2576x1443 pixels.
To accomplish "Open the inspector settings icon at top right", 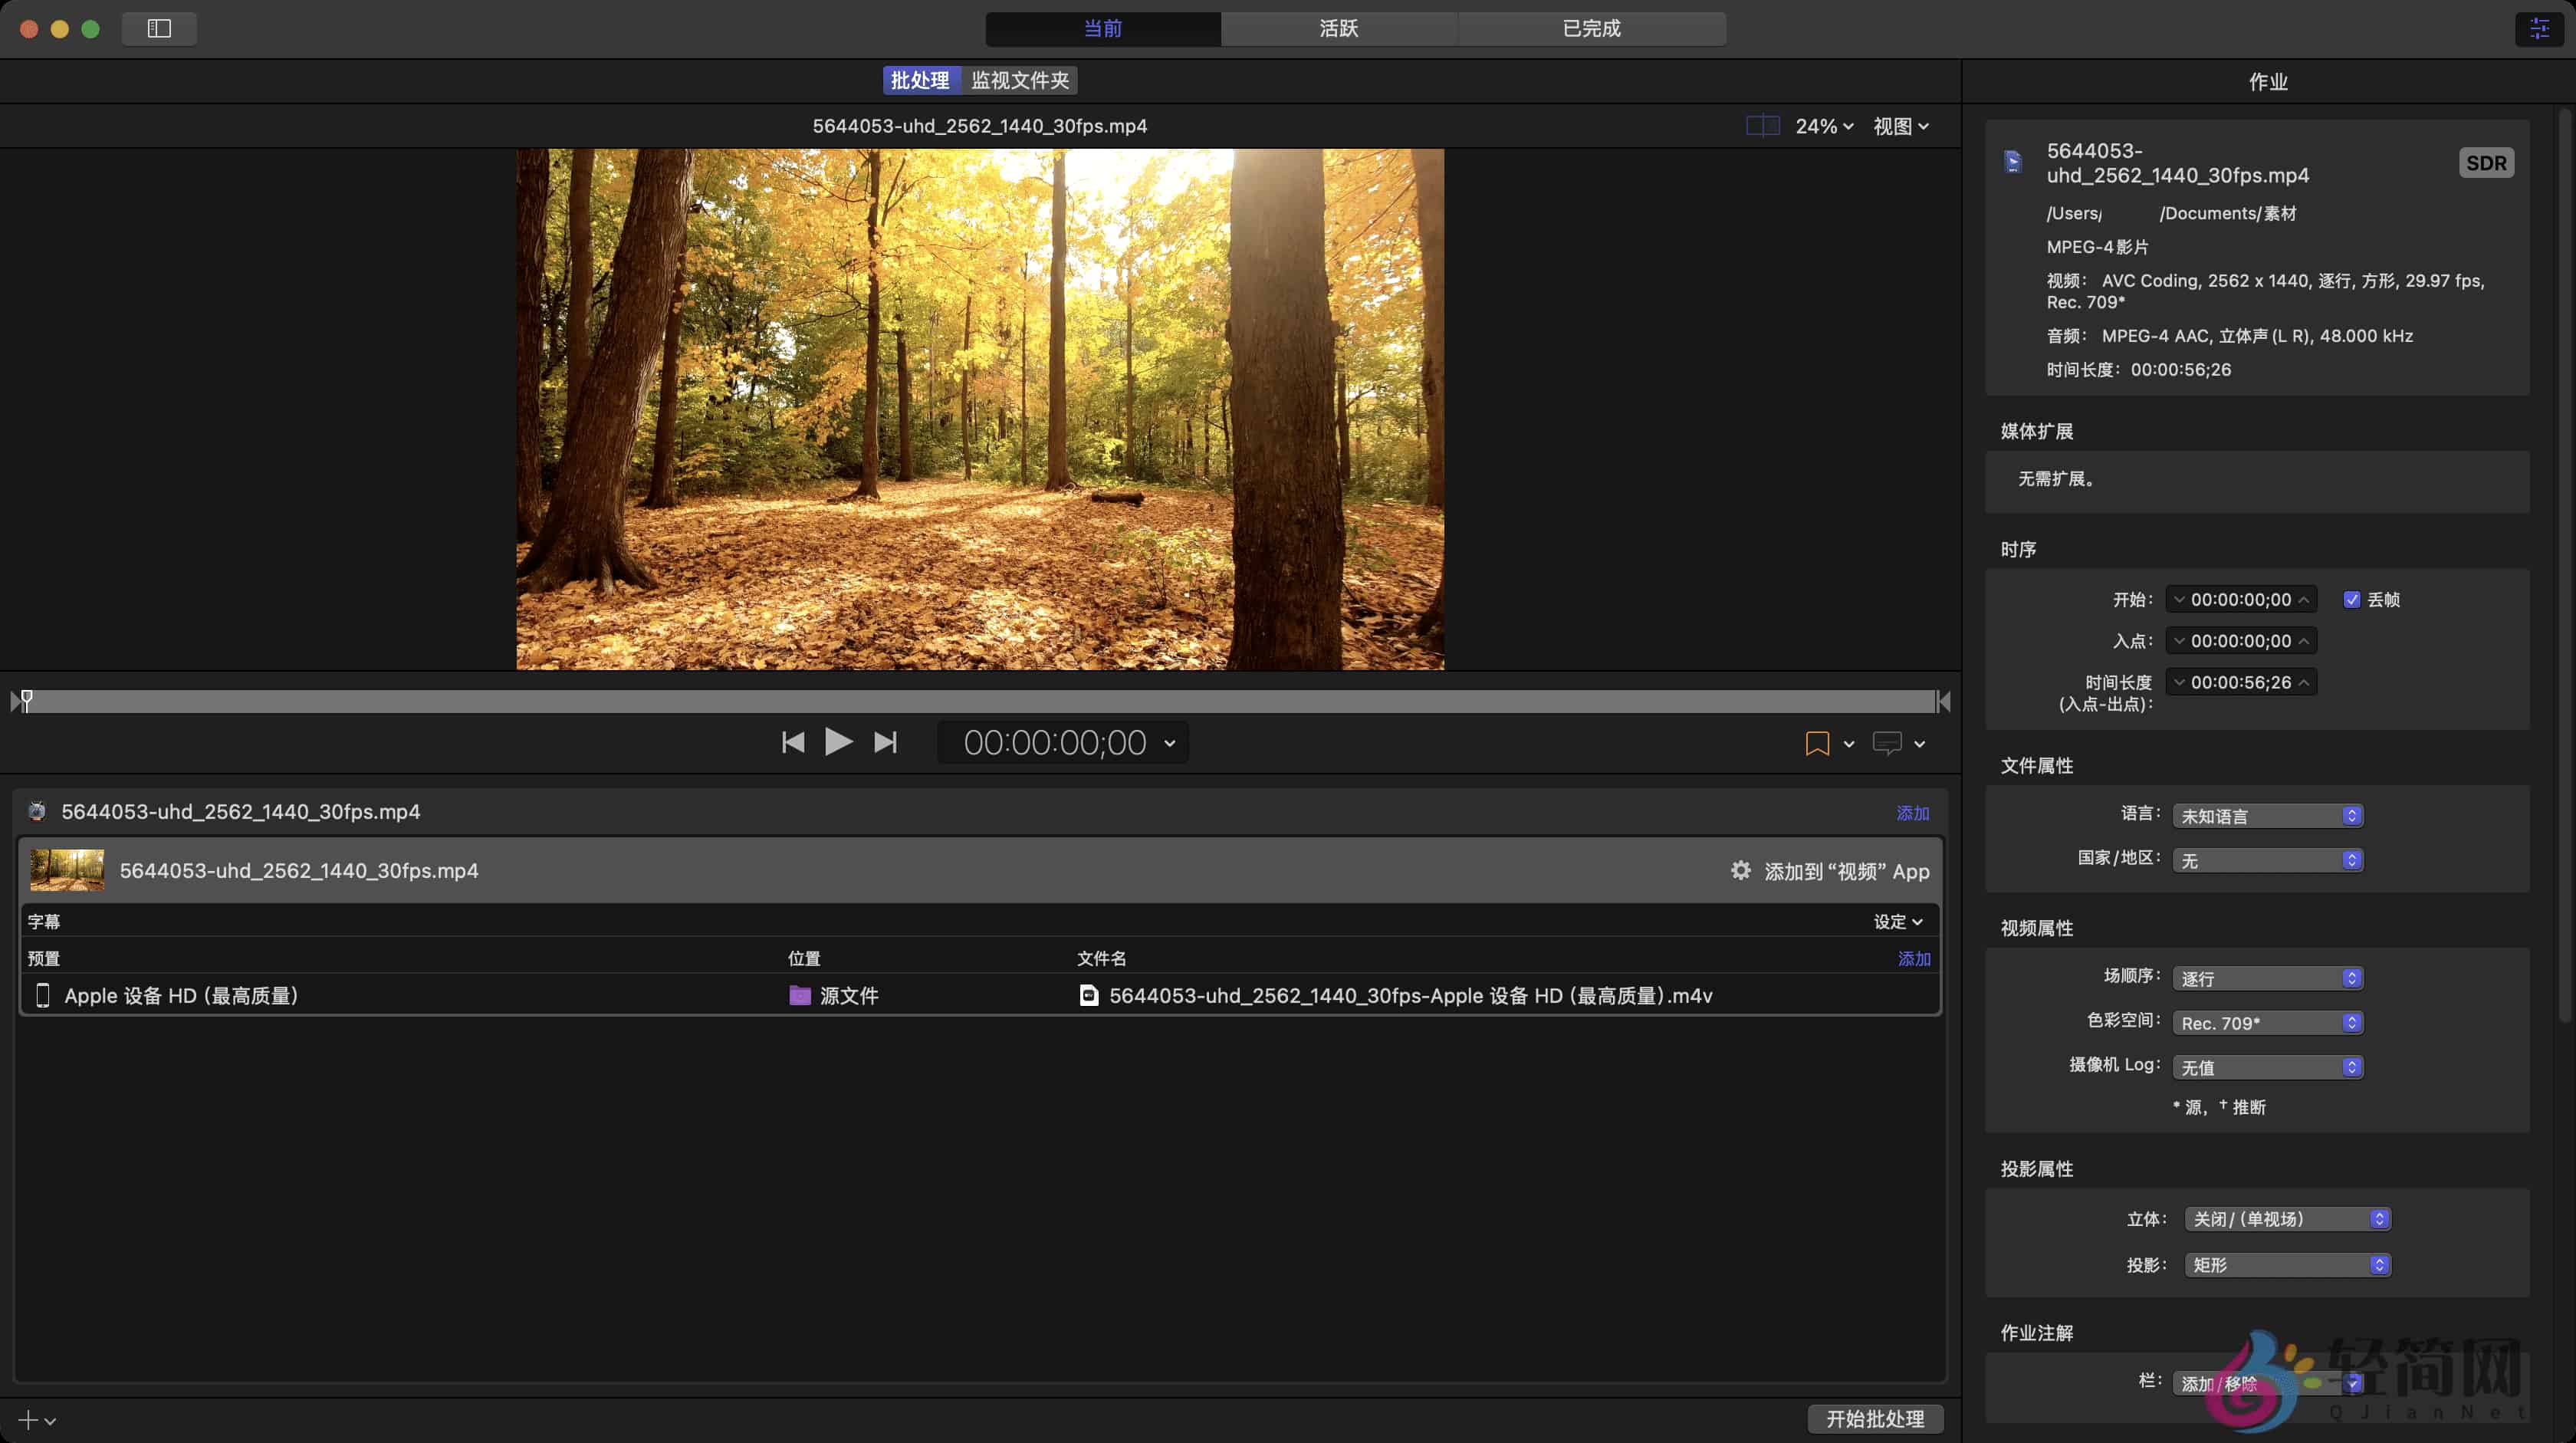I will (x=2539, y=28).
